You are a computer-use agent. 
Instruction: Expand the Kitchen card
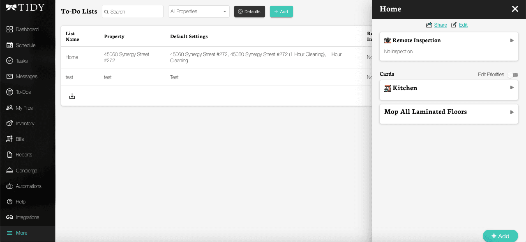click(x=512, y=87)
